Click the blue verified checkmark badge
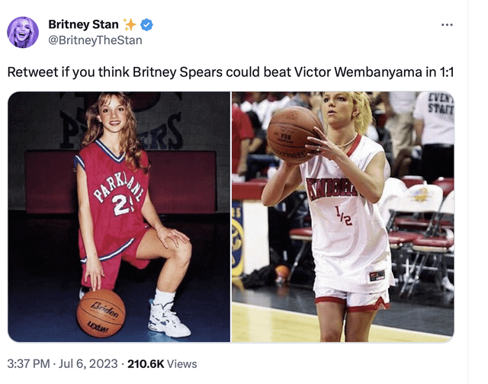The height and width of the screenshot is (384, 488). (x=146, y=25)
